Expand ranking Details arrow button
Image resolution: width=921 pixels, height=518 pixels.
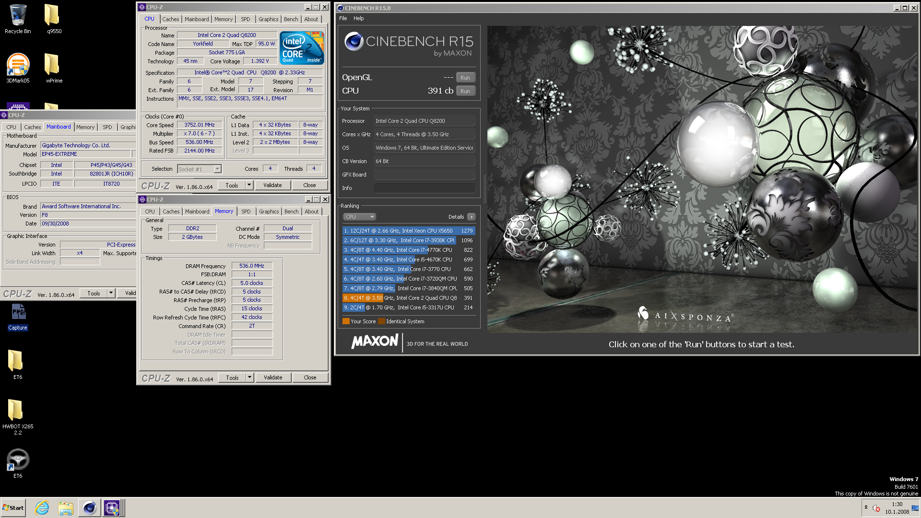(x=472, y=217)
